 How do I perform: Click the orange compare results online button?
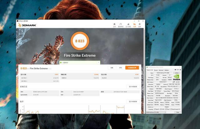pos(132,68)
